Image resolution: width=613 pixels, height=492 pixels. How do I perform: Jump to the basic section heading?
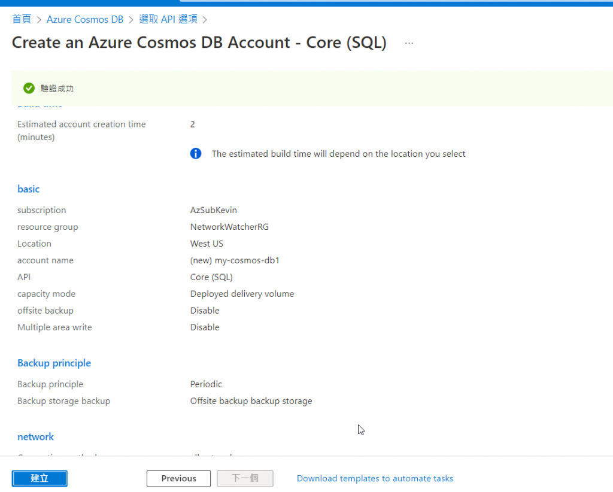(x=28, y=189)
